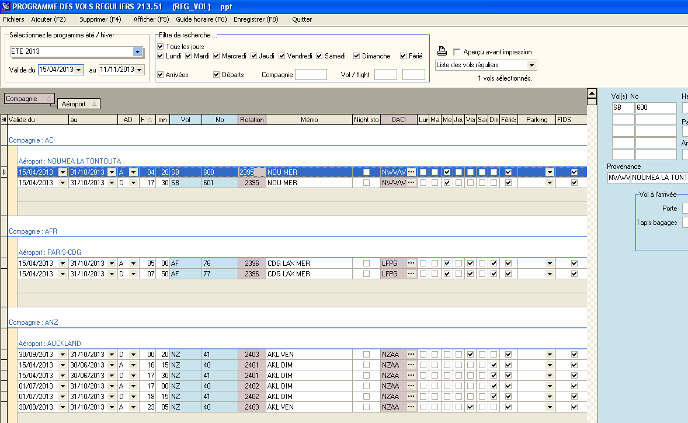Enable Aperçu avant impression checkbox

[457, 52]
